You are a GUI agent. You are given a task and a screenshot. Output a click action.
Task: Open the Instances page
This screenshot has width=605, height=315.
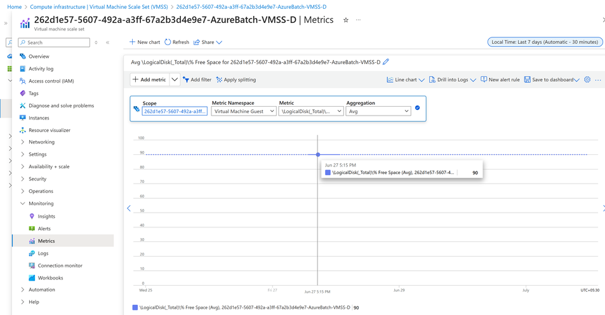39,118
